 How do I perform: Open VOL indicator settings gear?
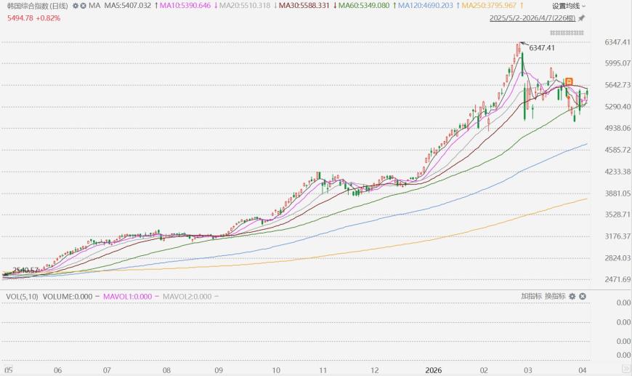572,296
